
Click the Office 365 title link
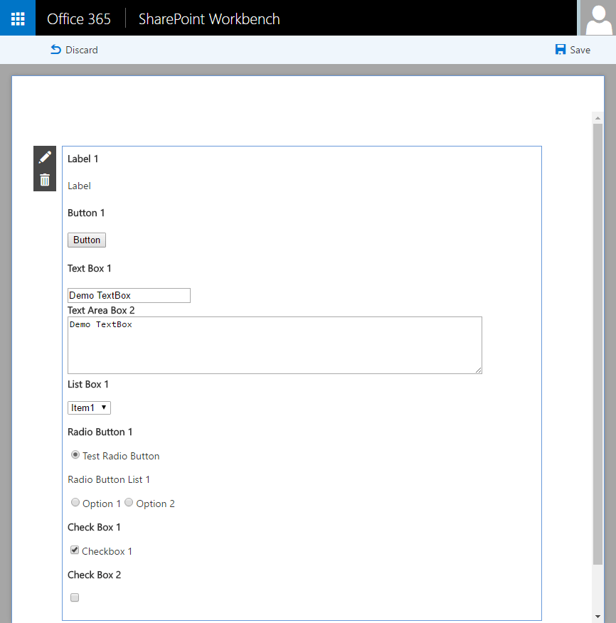click(x=79, y=18)
